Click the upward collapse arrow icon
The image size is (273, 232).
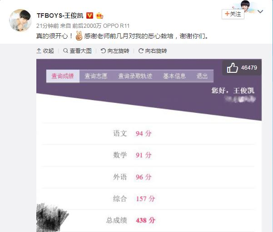pyautogui.click(x=39, y=51)
